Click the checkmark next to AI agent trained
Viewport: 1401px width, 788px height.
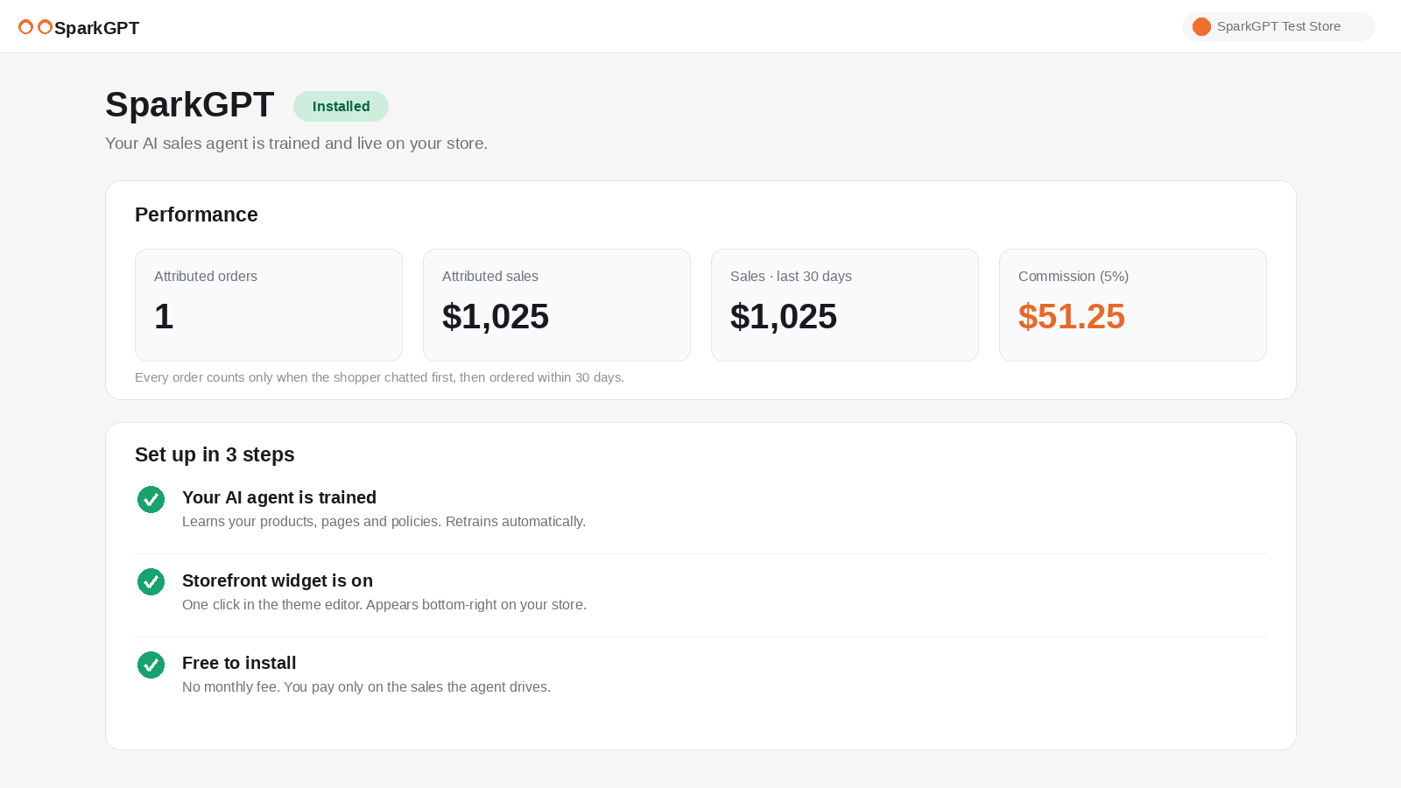click(x=151, y=499)
